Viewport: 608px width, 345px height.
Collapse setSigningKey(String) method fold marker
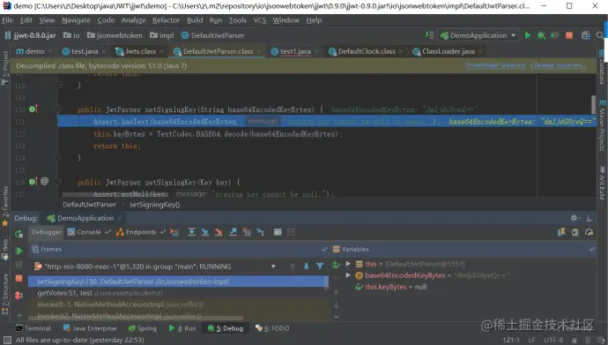57,109
